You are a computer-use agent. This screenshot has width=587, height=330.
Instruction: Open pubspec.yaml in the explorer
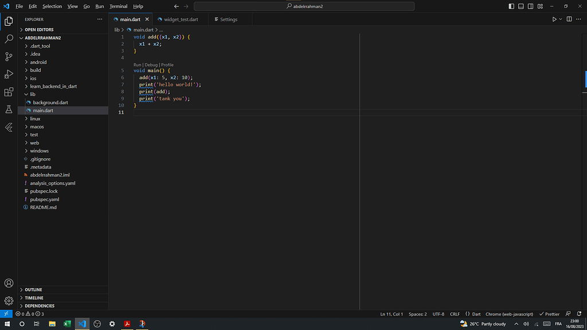(x=44, y=199)
